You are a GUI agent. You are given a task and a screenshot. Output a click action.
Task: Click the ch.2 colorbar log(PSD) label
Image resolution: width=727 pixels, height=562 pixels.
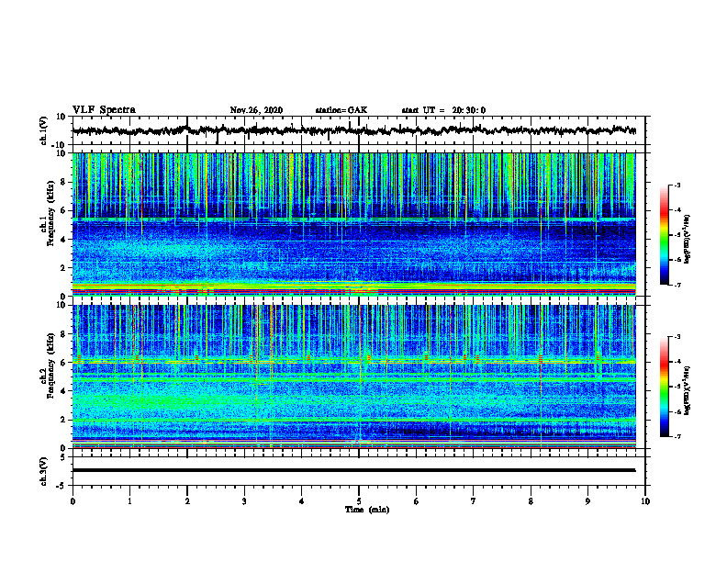pyautogui.click(x=687, y=389)
